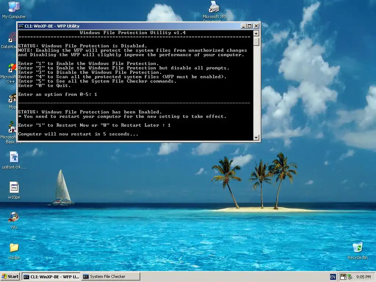Close the WFP Utility console window

[x=256, y=26]
